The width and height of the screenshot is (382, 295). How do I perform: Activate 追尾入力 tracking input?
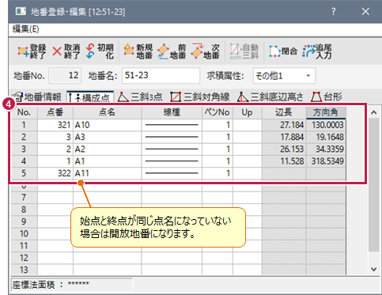click(x=316, y=51)
